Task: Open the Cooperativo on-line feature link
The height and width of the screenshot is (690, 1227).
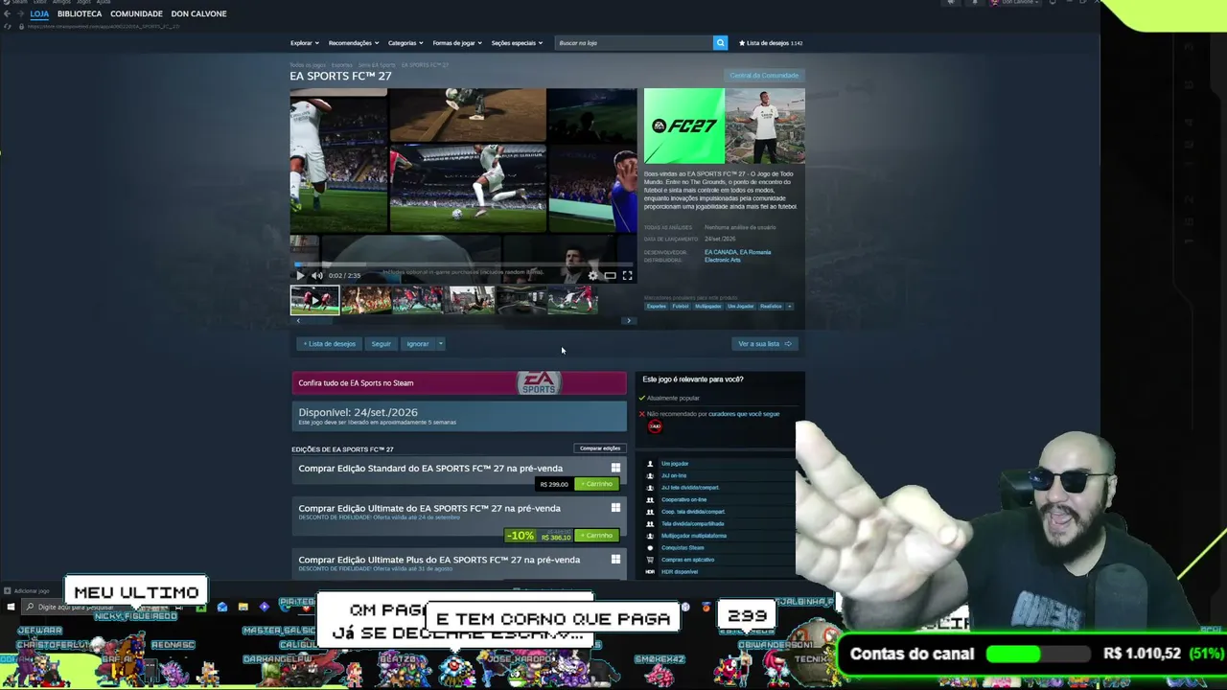Action: click(x=683, y=499)
